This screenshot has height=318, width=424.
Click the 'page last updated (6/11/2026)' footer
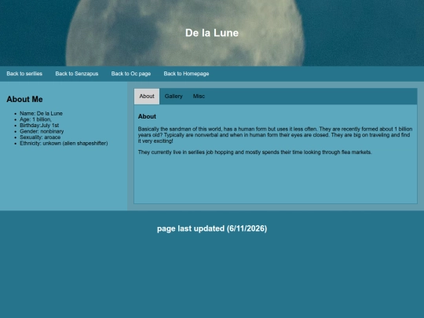pyautogui.click(x=212, y=228)
